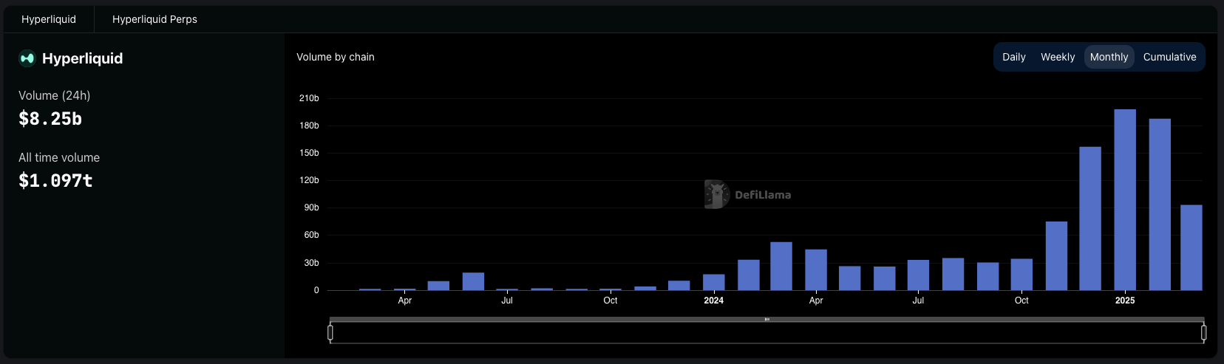Click the All time volume label

[x=59, y=157]
